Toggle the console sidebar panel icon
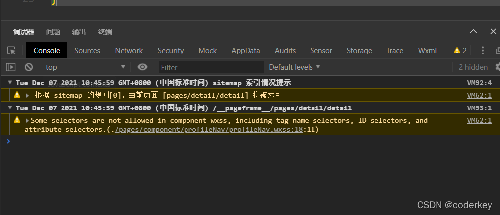 click(x=11, y=67)
